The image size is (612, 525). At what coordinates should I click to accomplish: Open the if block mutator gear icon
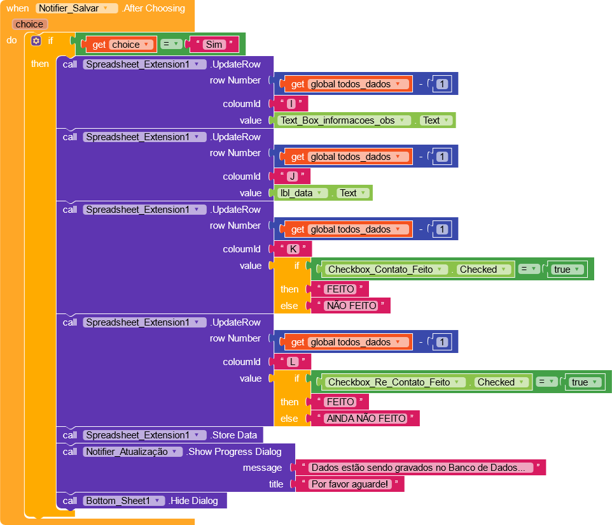[x=36, y=41]
